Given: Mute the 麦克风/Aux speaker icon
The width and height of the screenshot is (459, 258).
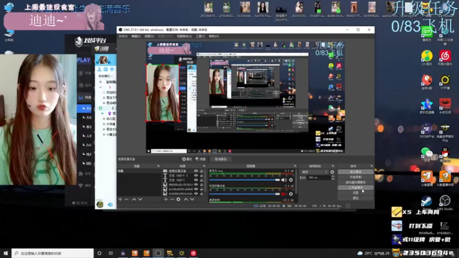Looking at the screenshot, I should point(283,180).
